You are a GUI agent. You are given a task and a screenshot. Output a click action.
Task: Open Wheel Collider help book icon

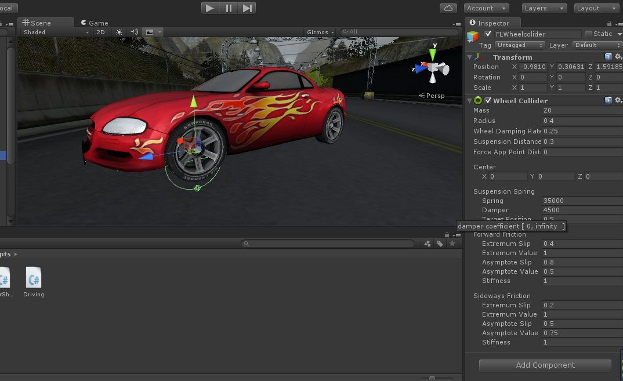tap(608, 100)
